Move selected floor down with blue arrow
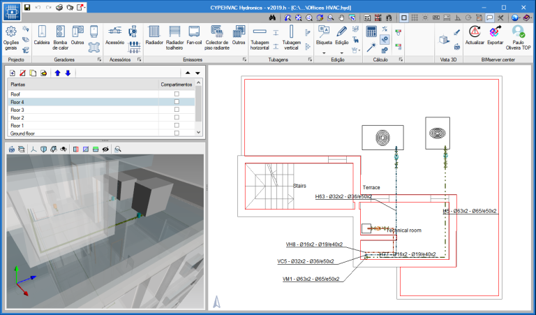536x315 pixels. pos(68,73)
